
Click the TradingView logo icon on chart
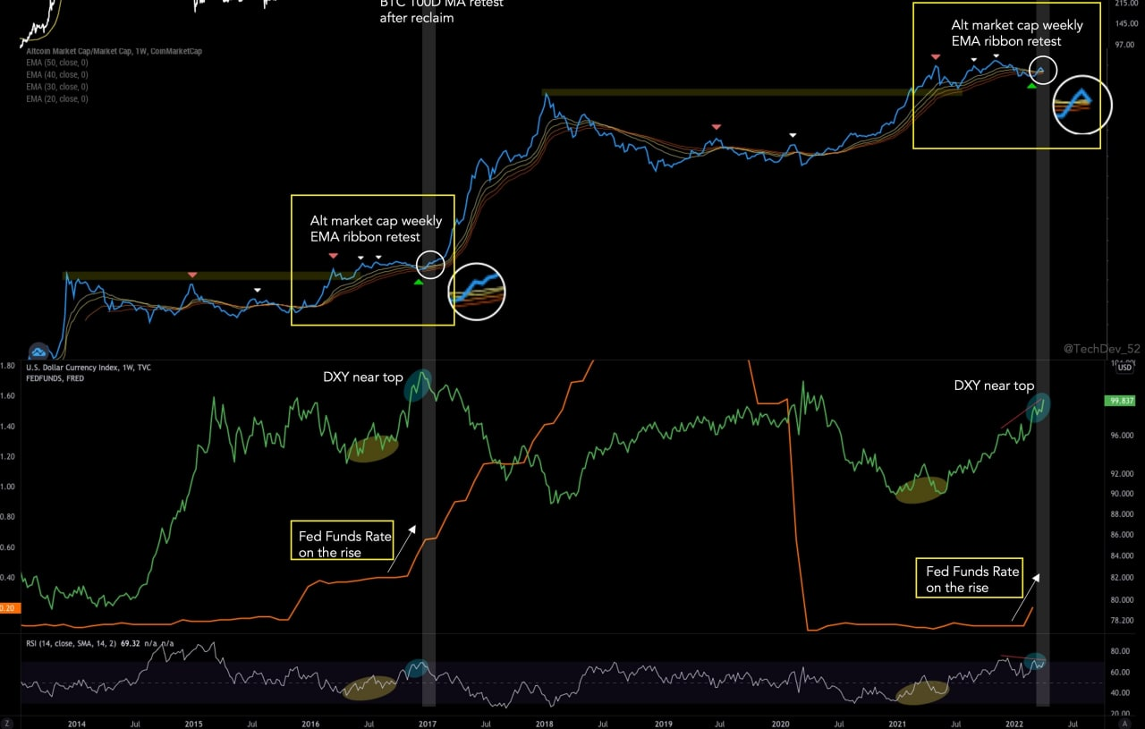[38, 352]
